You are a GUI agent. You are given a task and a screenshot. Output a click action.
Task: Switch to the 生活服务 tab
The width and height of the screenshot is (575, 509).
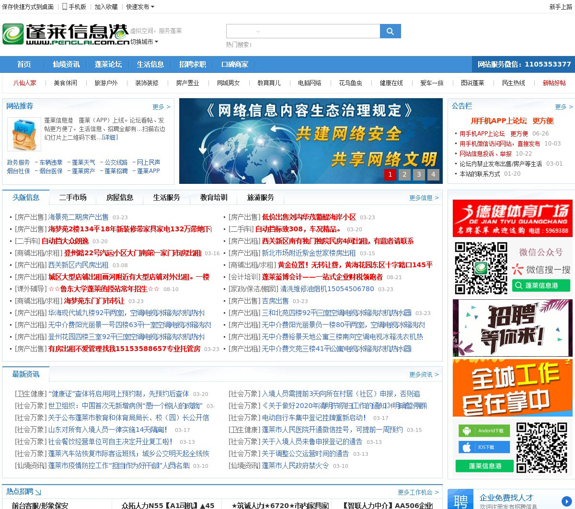tap(167, 197)
